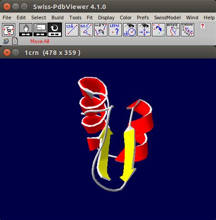Open the SwissModel menu
The image size is (216, 220).
167,18
